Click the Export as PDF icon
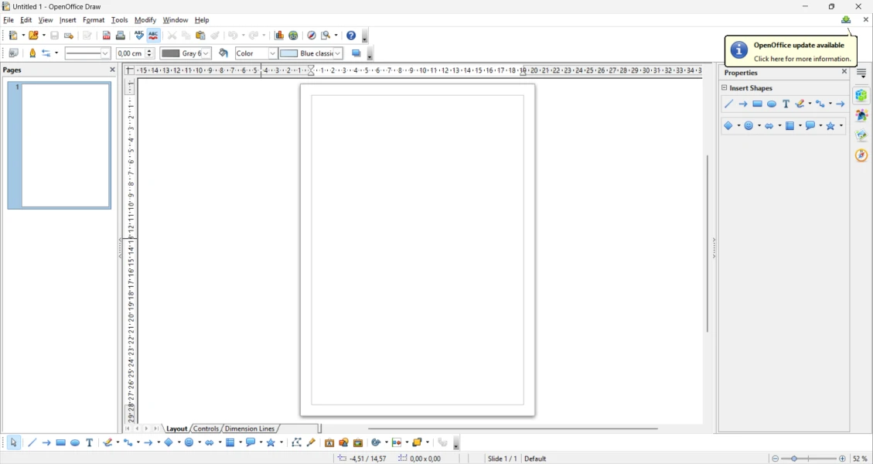Image resolution: width=873 pixels, height=464 pixels. (x=107, y=36)
